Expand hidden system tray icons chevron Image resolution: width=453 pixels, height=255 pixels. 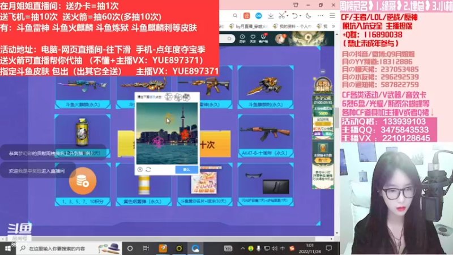tap(243, 248)
